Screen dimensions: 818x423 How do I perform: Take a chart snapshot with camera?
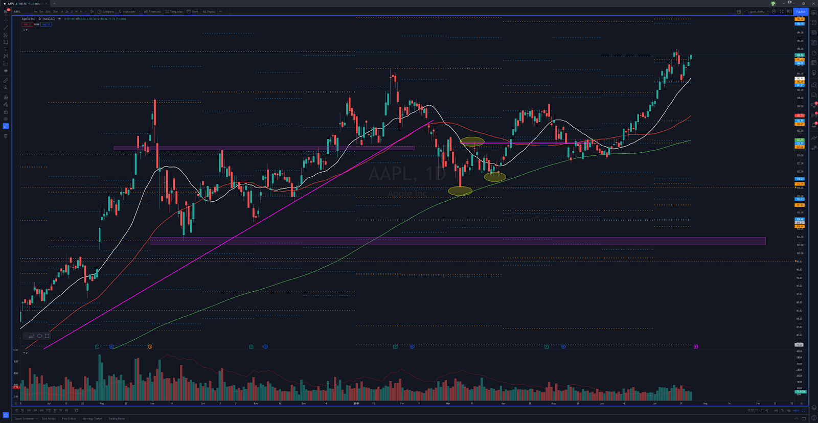point(789,12)
